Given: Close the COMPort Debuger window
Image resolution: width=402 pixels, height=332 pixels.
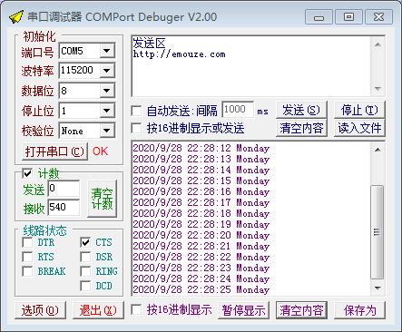Looking at the screenshot, I should [x=378, y=17].
